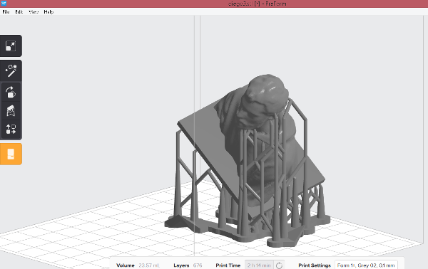Click the PreForm app icon in title bar
Screen dimensions: 428x269
(4, 4)
